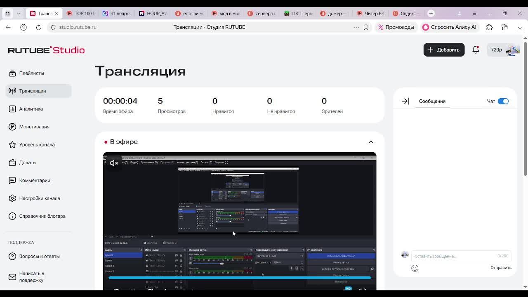Click the Трансляция page heading
This screenshot has height=297, width=528.
(140, 71)
